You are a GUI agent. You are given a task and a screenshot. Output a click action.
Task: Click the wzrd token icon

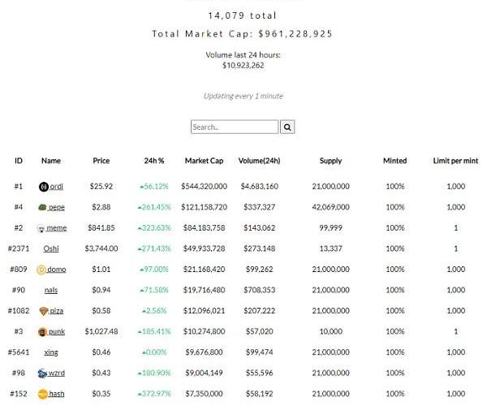click(x=42, y=373)
